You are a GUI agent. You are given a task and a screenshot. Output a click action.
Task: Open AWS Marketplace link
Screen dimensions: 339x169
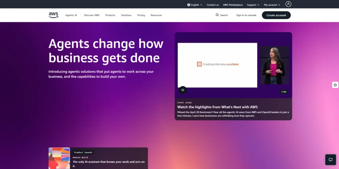click(233, 5)
